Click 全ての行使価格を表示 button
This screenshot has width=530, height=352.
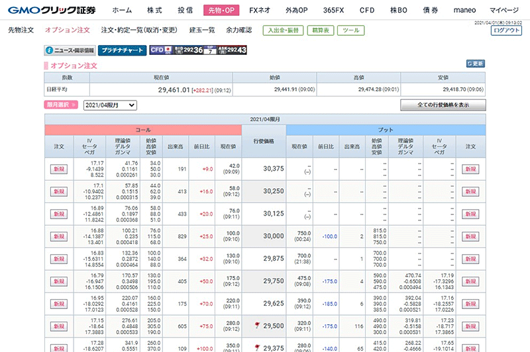(x=443, y=105)
